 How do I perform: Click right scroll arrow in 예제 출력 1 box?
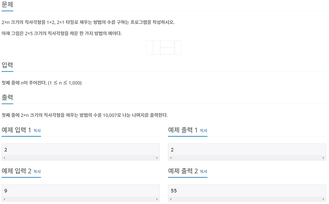(x=323, y=158)
